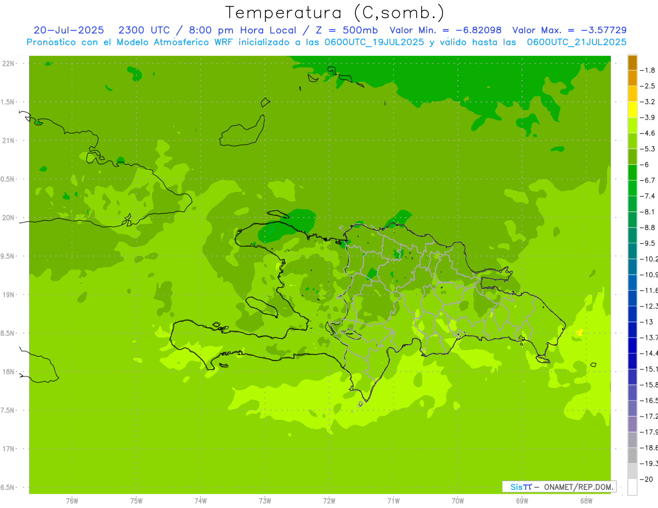The image size is (658, 508).
Task: Click the '-3.2' colorbar label
Action: pyautogui.click(x=648, y=102)
